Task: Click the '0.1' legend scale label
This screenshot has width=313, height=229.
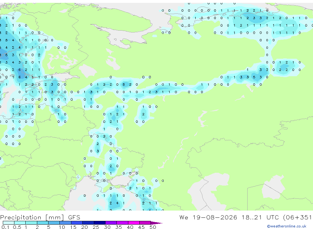Action: tap(5, 227)
